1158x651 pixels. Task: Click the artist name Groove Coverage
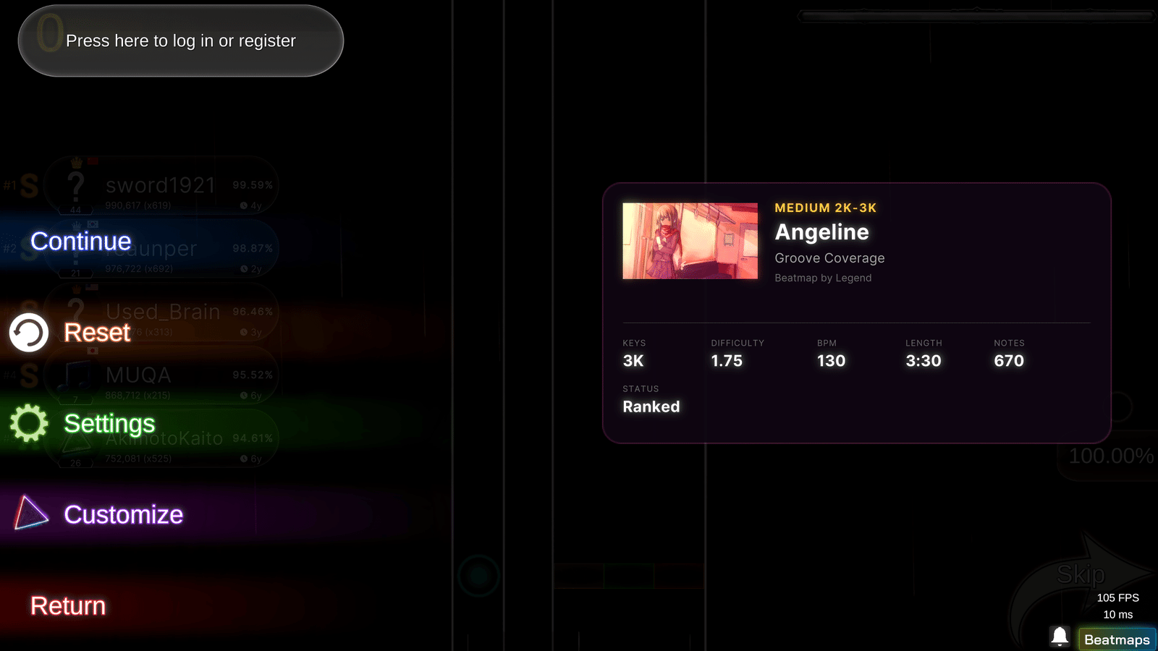[x=829, y=258]
